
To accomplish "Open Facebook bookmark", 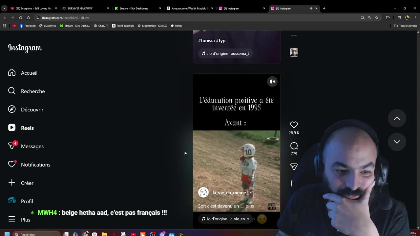I will coord(28,26).
